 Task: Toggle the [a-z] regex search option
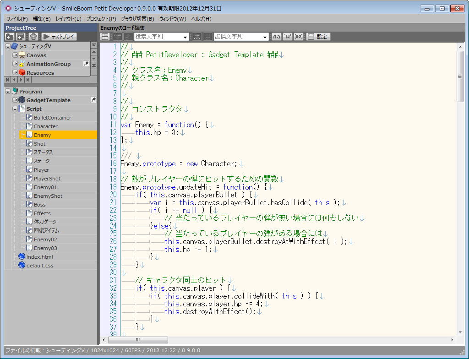pos(299,37)
